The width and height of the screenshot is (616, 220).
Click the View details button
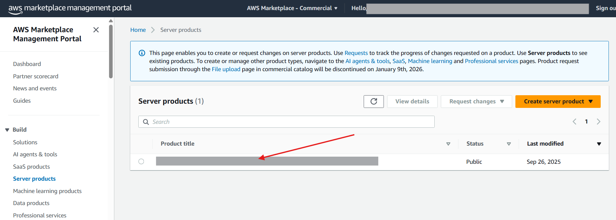(412, 101)
